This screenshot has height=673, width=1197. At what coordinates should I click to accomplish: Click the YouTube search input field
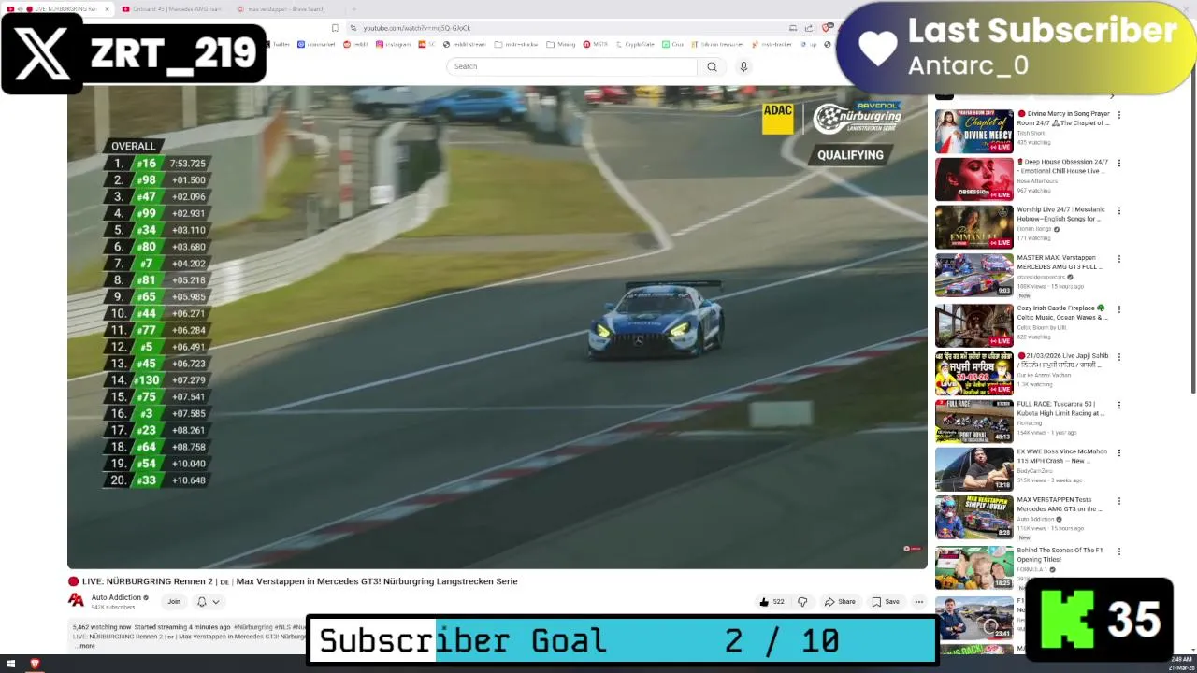click(572, 66)
